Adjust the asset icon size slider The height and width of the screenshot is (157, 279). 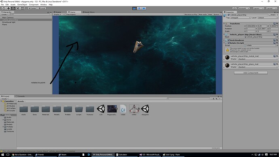click(216, 148)
